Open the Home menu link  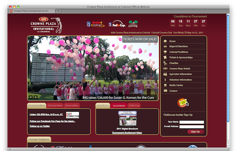point(172,41)
